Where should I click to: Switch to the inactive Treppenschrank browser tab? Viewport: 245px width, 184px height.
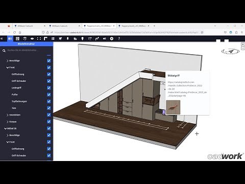134,26
